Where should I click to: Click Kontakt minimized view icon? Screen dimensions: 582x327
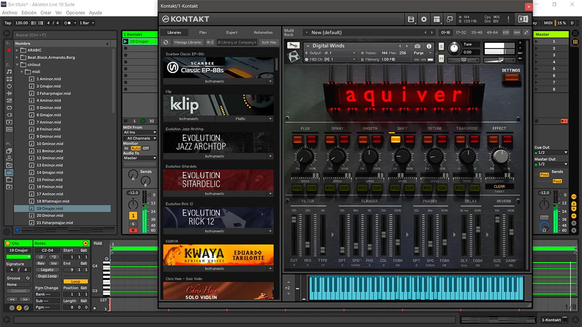pyautogui.click(x=450, y=19)
